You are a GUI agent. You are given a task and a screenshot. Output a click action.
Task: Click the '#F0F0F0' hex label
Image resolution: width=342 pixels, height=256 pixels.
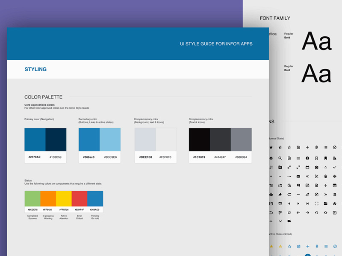(165, 157)
